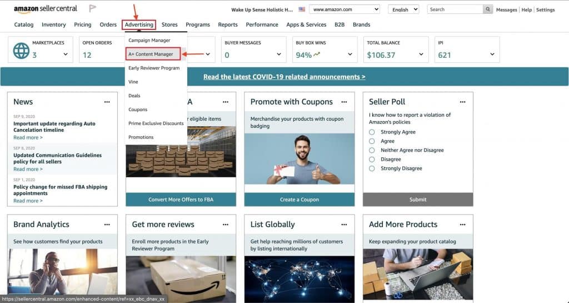Choose Prime Exclusive Discounts menu entry
Viewport: 569px width, 303px height.
[x=156, y=123]
